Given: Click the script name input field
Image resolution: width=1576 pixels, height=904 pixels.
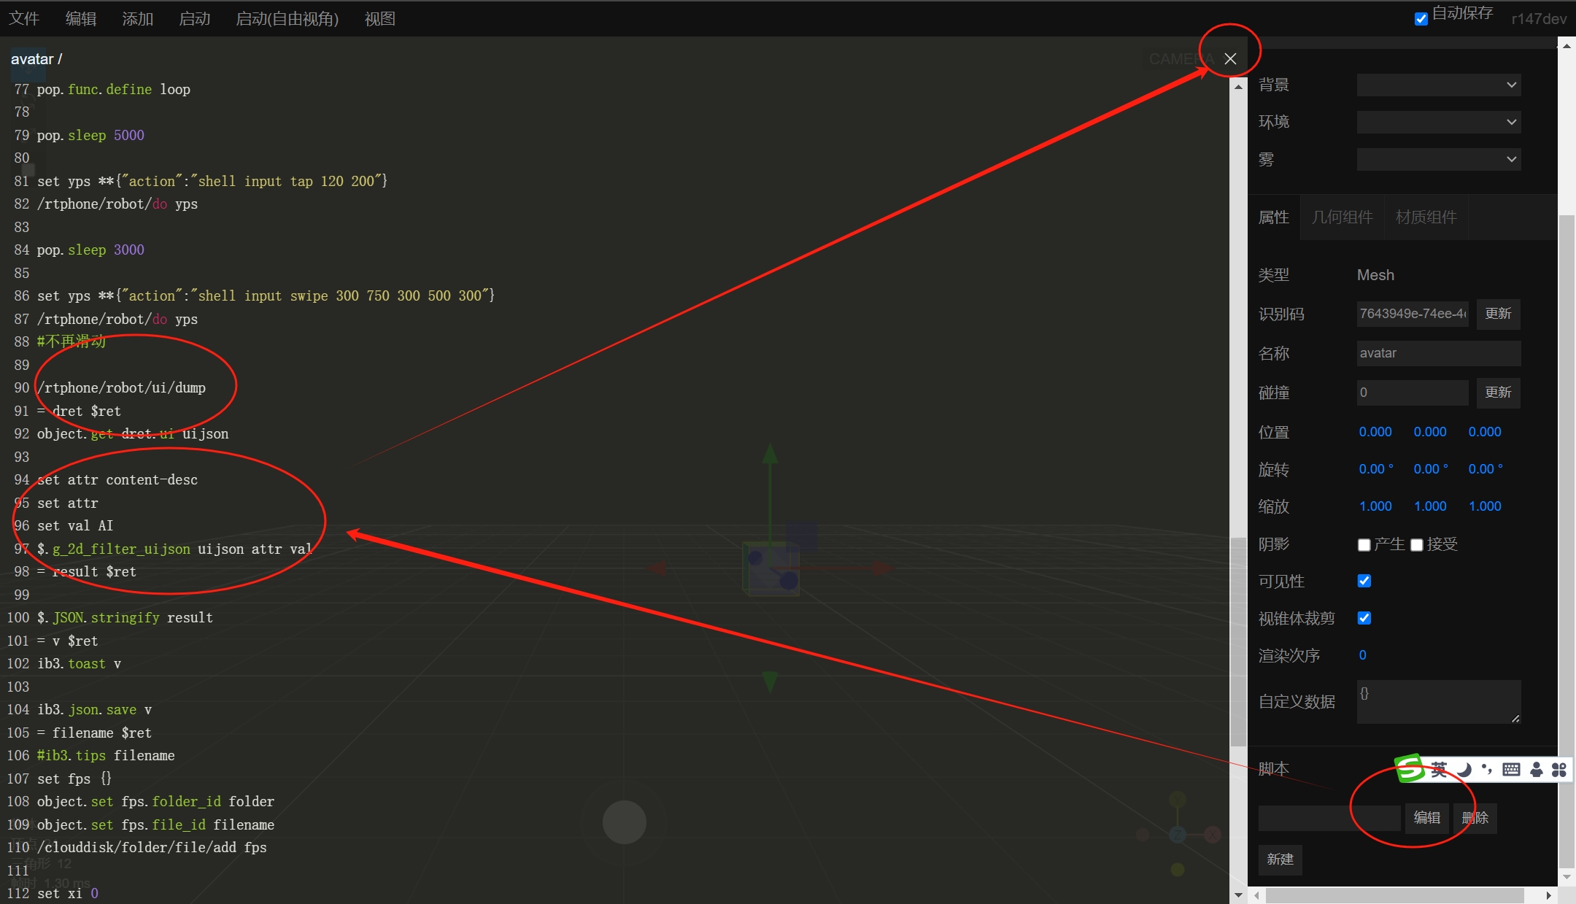Looking at the screenshot, I should pyautogui.click(x=1329, y=818).
